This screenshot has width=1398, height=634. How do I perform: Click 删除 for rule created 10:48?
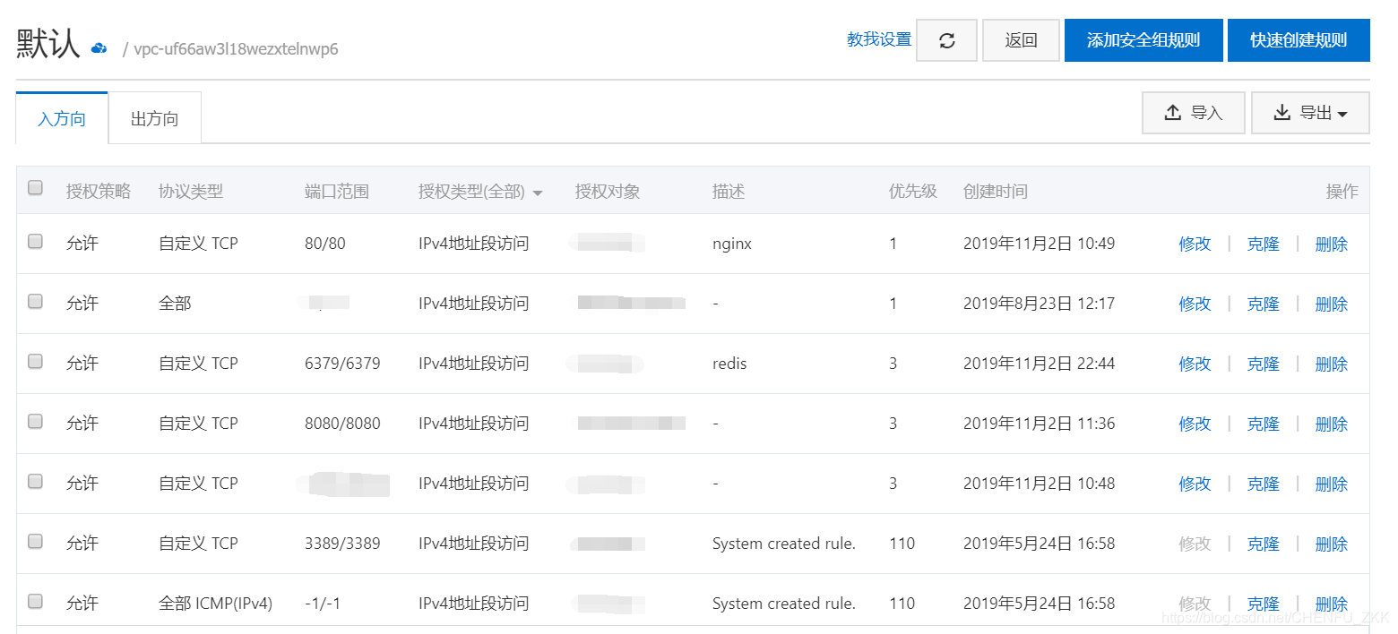point(1331,484)
